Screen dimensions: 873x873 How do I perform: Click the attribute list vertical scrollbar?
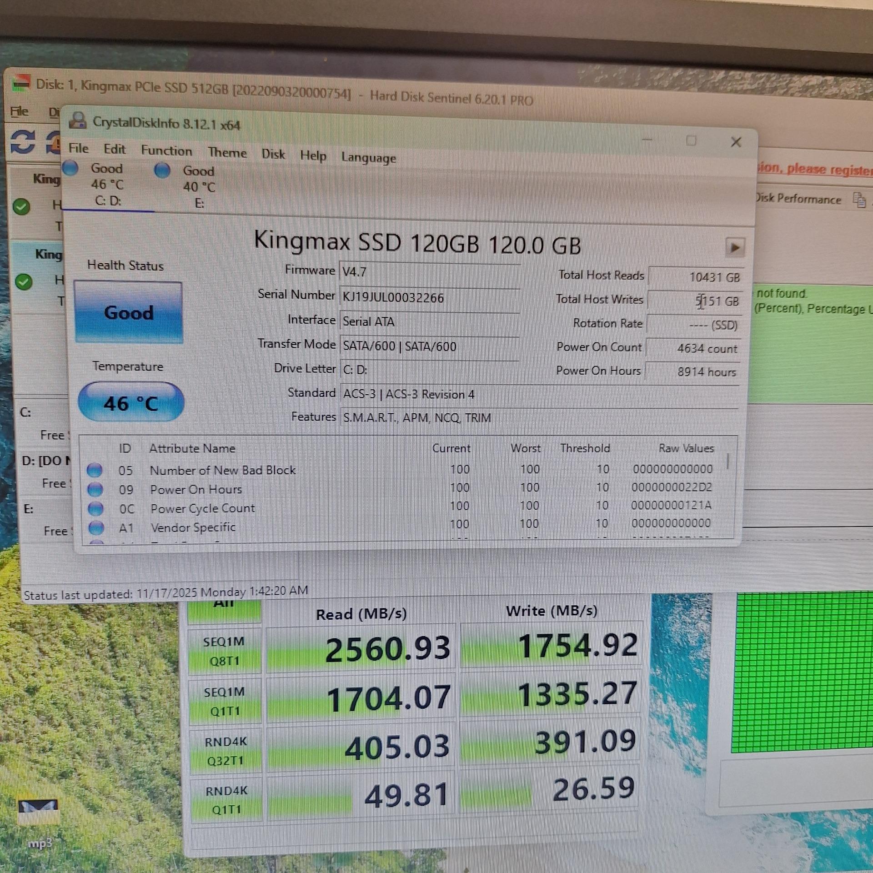(x=727, y=462)
